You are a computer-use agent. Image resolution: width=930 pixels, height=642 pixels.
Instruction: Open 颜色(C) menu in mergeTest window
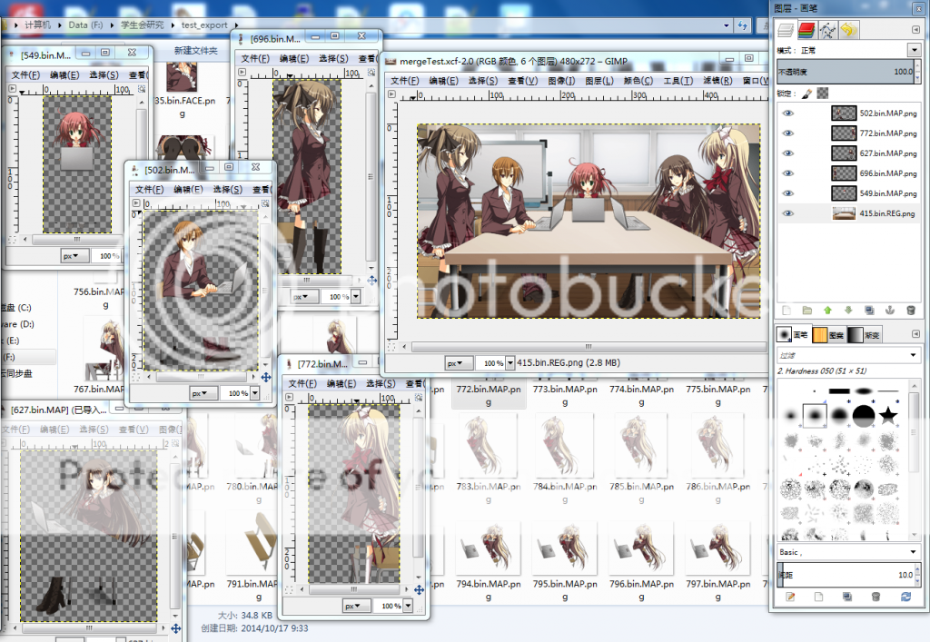click(638, 81)
